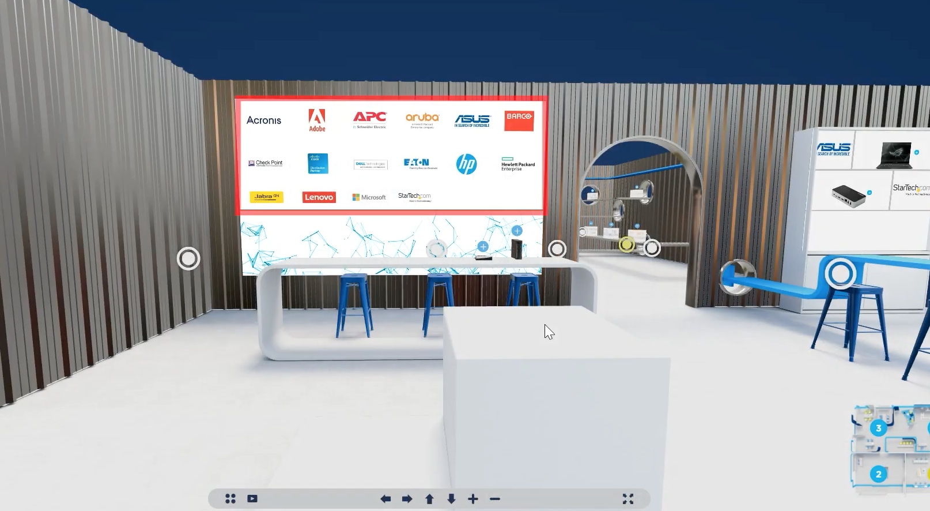
Task: Jump to room 3 on floor plan
Action: point(878,428)
